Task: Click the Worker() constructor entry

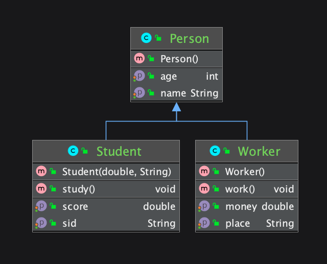Action: pos(245,172)
